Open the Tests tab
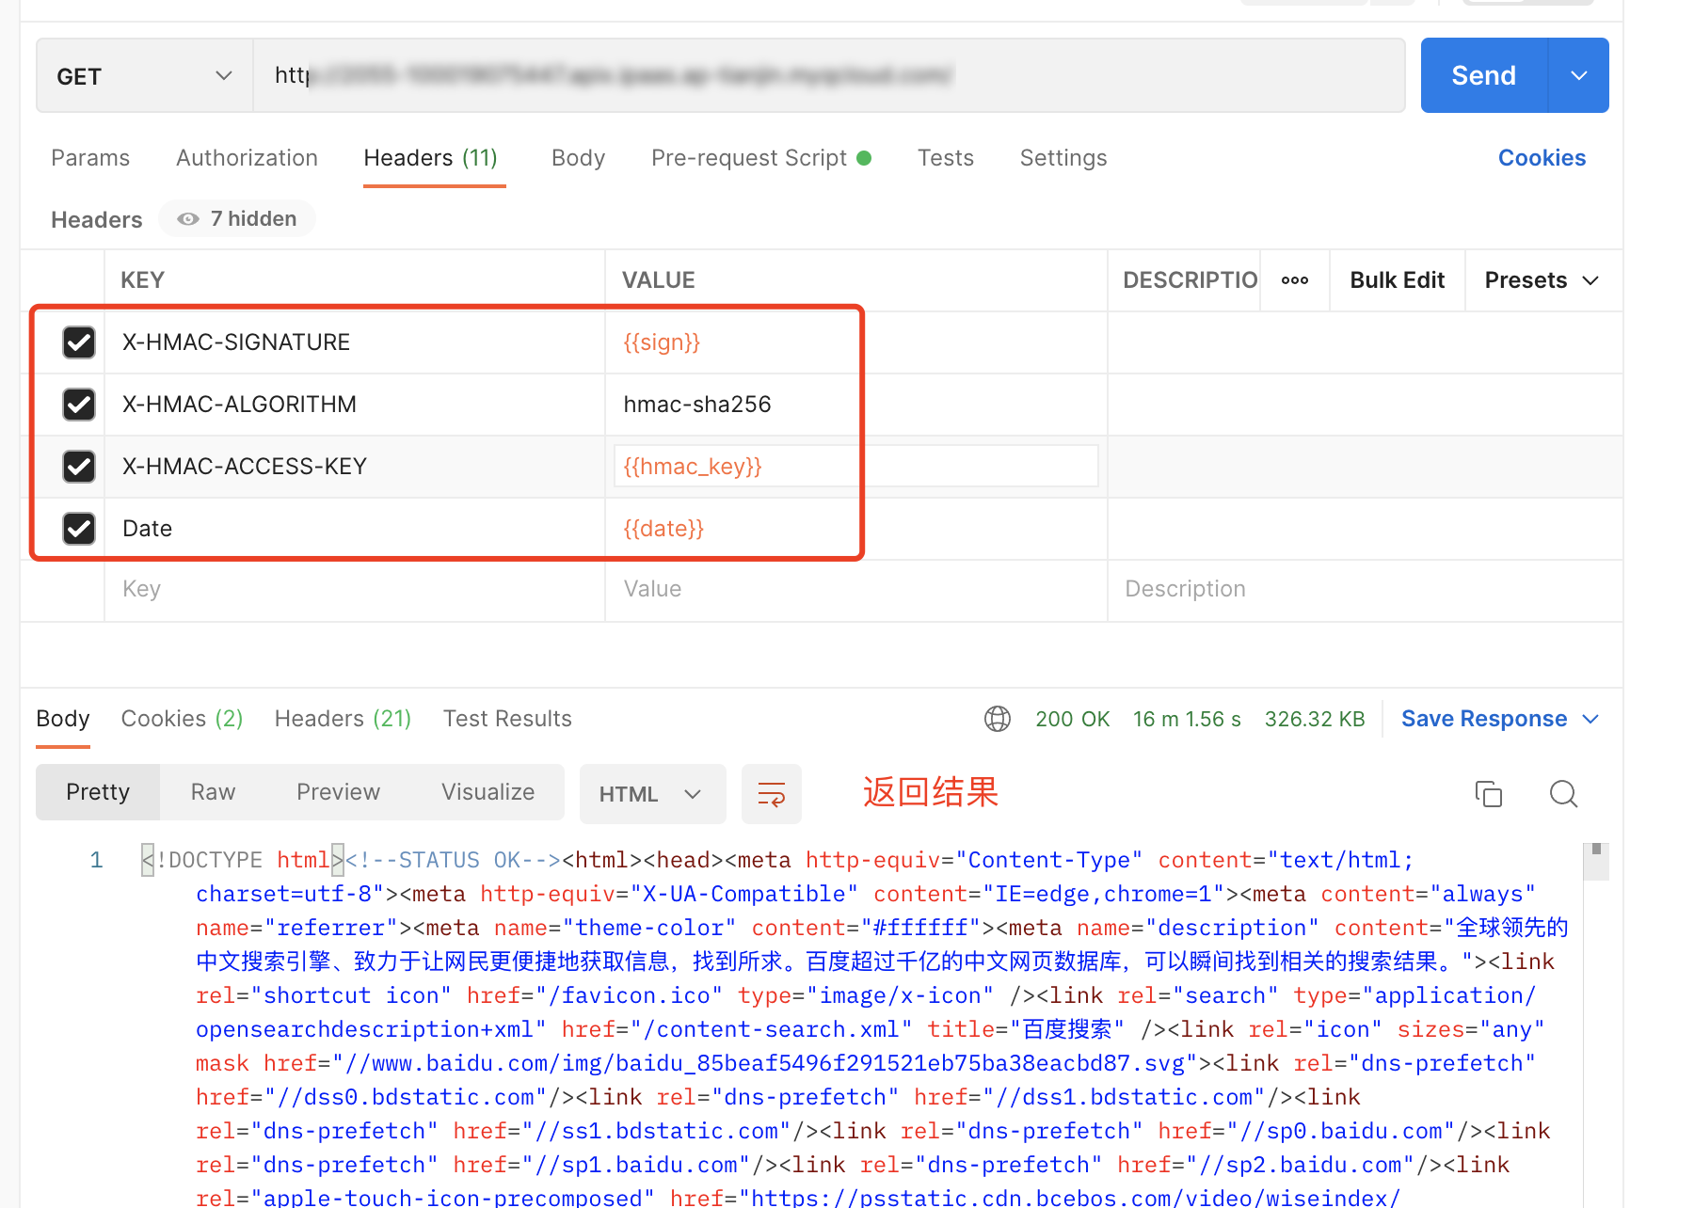Viewport: 1694px width, 1208px height. tap(946, 158)
